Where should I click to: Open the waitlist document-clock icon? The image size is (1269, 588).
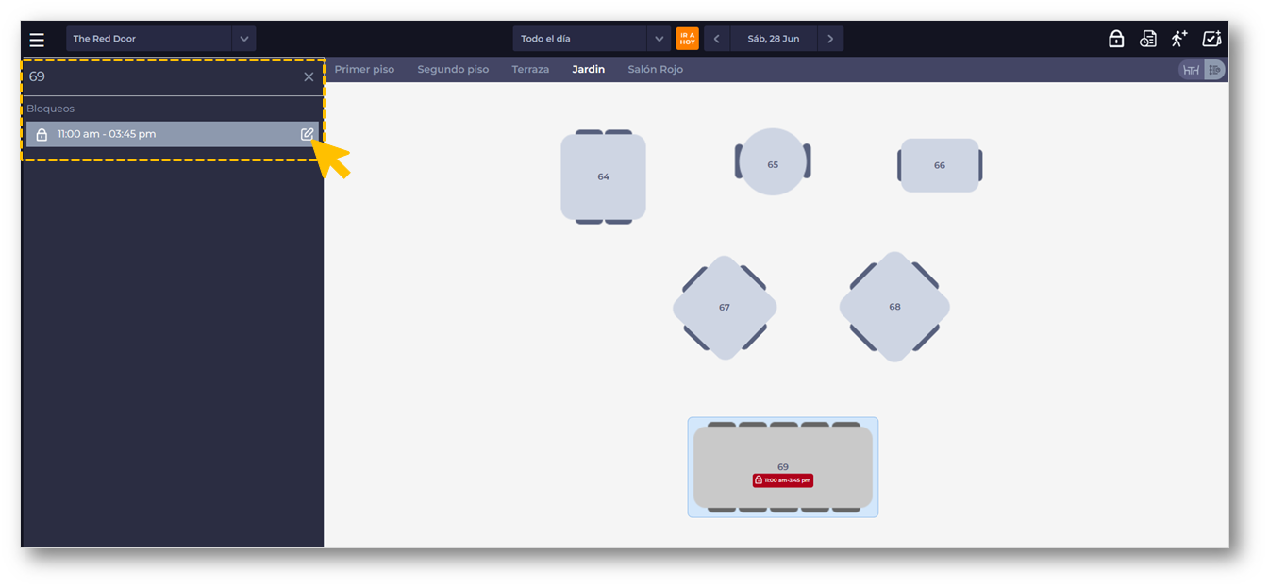click(x=1148, y=39)
